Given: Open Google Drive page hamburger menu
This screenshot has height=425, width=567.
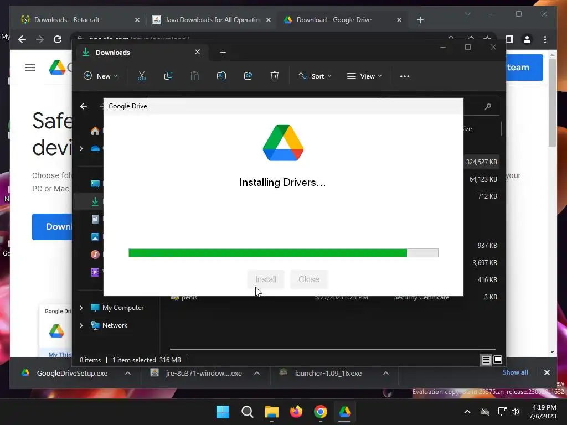Looking at the screenshot, I should tap(30, 68).
